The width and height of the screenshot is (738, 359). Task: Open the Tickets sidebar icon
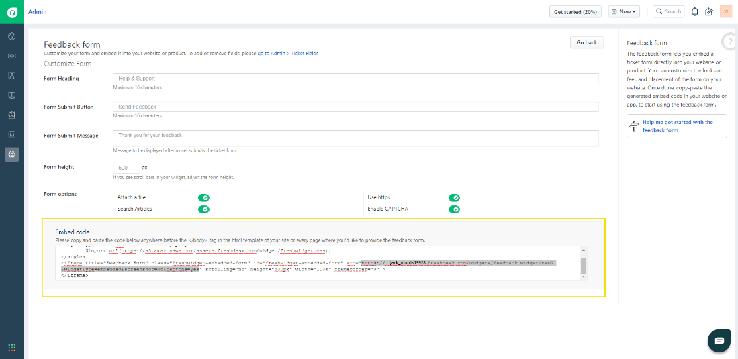pos(12,56)
